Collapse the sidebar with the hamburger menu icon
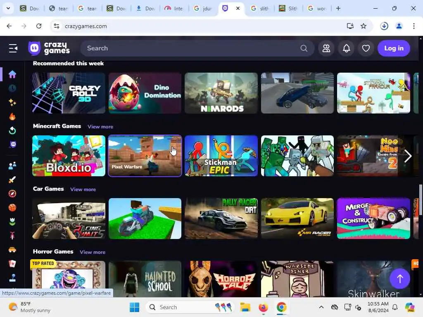The height and width of the screenshot is (317, 423). pyautogui.click(x=13, y=48)
